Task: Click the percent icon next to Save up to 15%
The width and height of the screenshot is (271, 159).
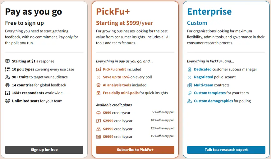Action: (99, 77)
